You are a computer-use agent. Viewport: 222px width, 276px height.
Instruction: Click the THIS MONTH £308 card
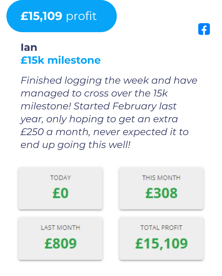pyautogui.click(x=161, y=188)
